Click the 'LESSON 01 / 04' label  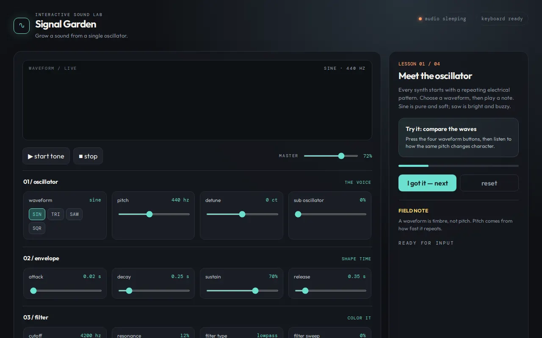(x=419, y=64)
